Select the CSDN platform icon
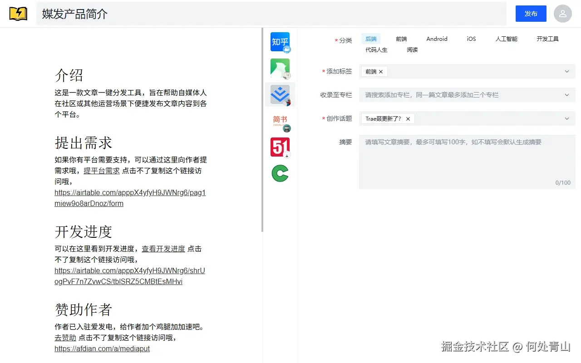Image resolution: width=581 pixels, height=363 pixels. pyautogui.click(x=280, y=173)
